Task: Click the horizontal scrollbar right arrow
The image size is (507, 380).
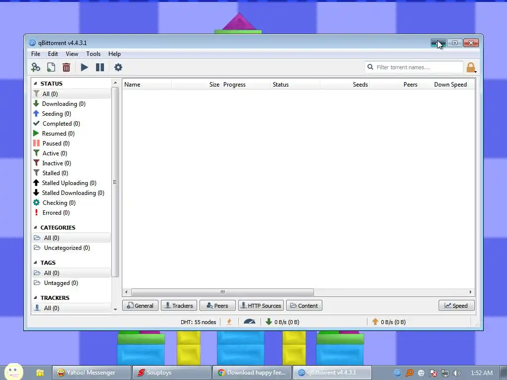Action: tap(470, 292)
